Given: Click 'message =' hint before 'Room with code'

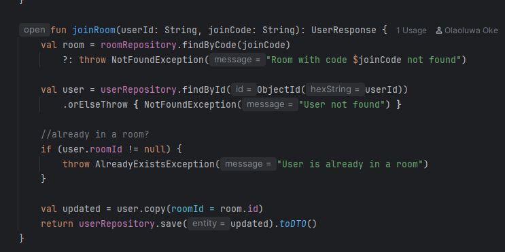Looking at the screenshot, I should tap(237, 60).
